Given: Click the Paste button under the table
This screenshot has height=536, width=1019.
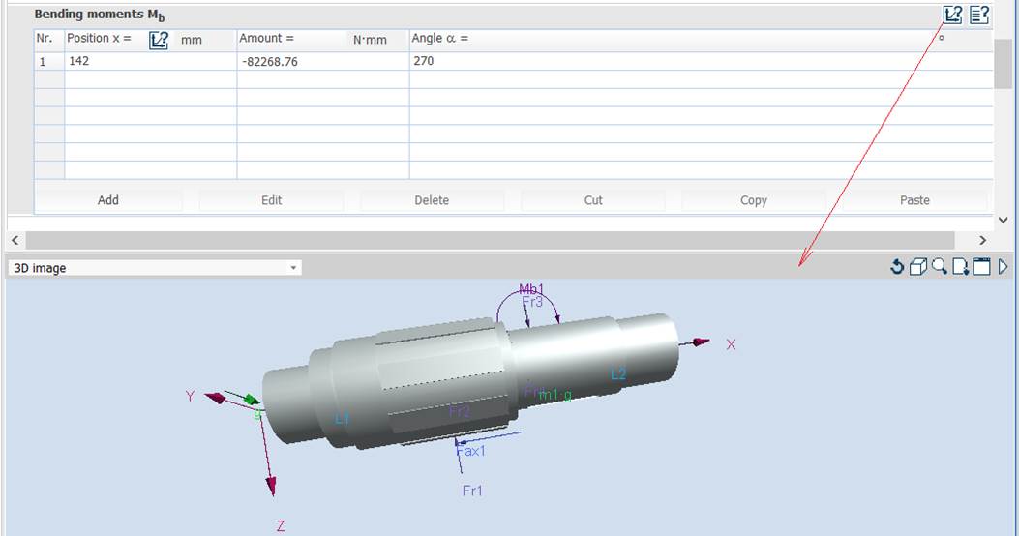Looking at the screenshot, I should tap(914, 200).
